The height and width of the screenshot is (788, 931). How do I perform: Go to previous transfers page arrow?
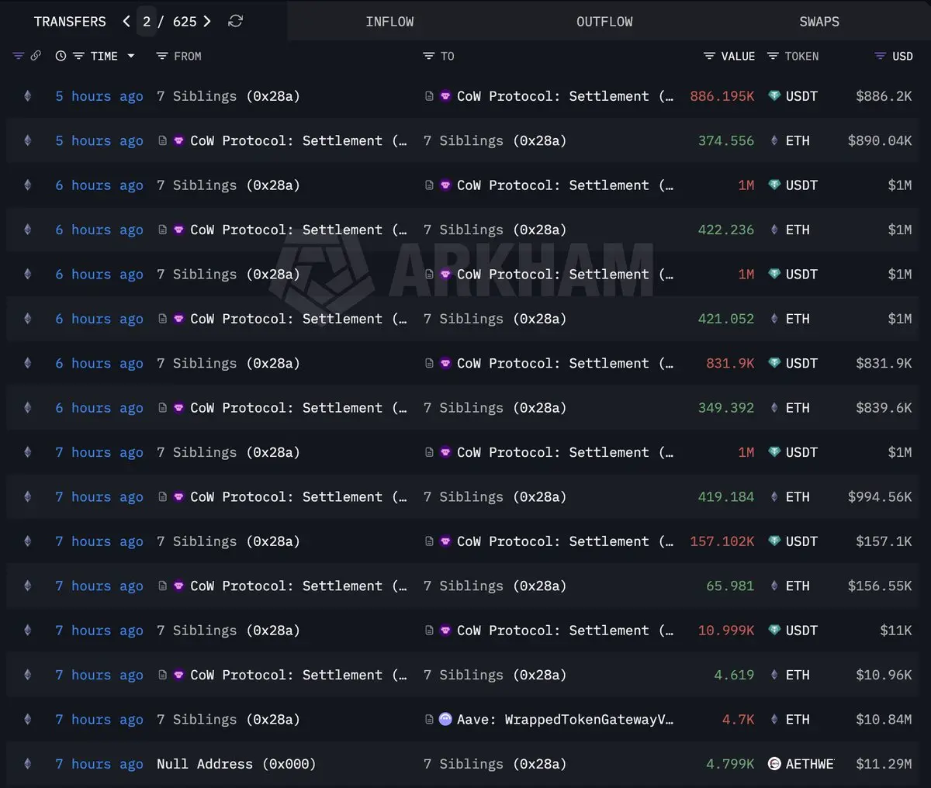[126, 21]
